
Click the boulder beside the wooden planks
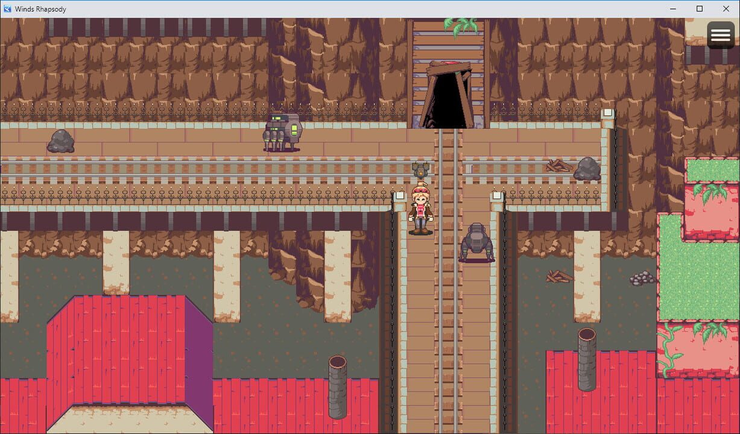pos(587,167)
